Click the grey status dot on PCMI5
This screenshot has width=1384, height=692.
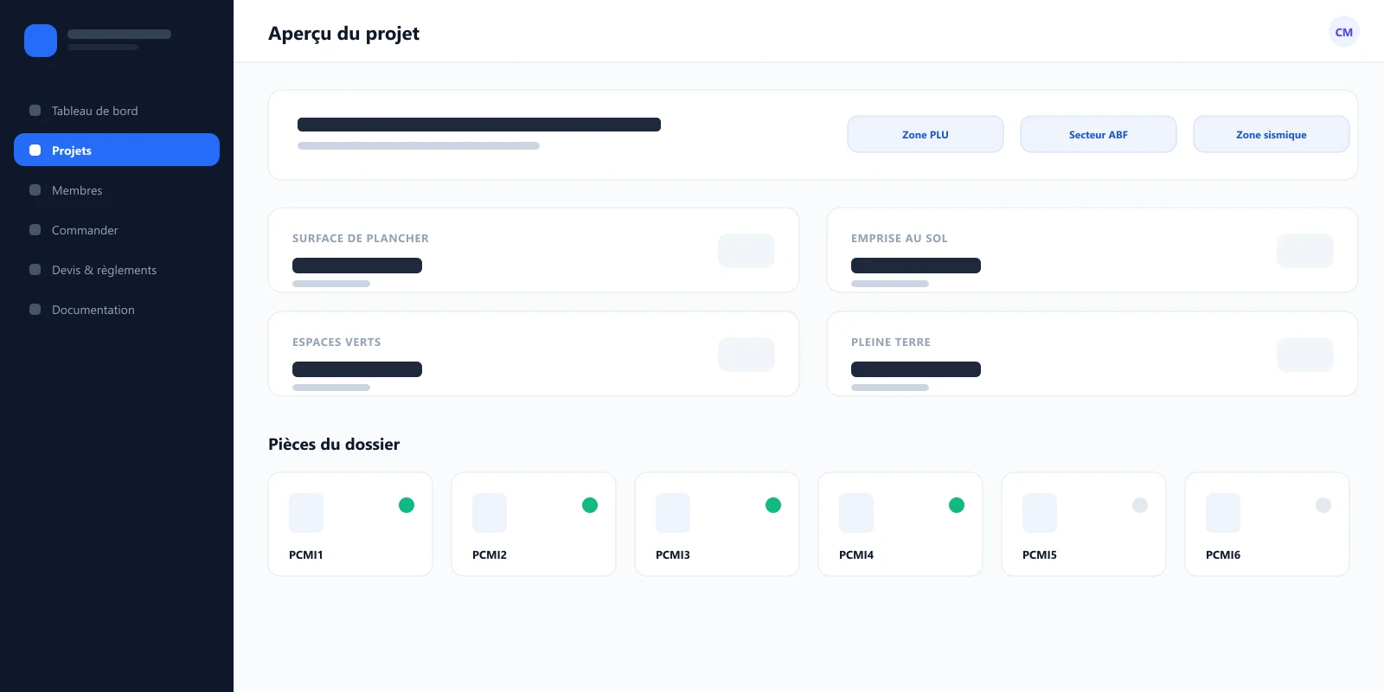click(x=1140, y=505)
